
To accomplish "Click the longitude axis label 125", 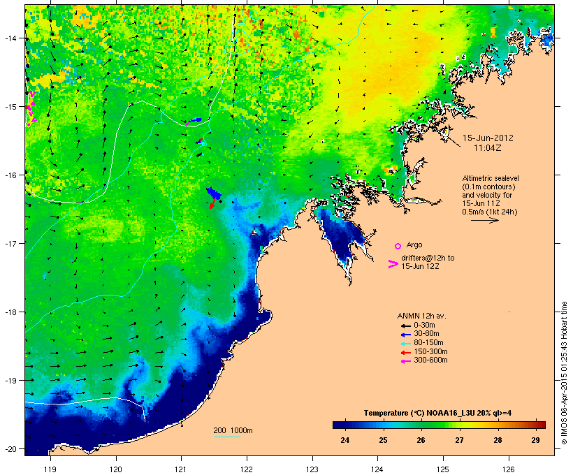I will [x=443, y=469].
